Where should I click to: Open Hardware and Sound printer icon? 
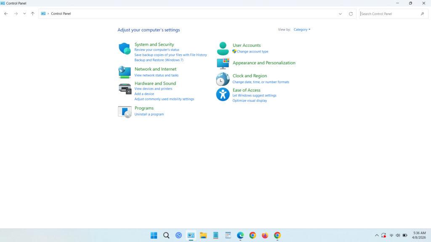click(x=125, y=89)
